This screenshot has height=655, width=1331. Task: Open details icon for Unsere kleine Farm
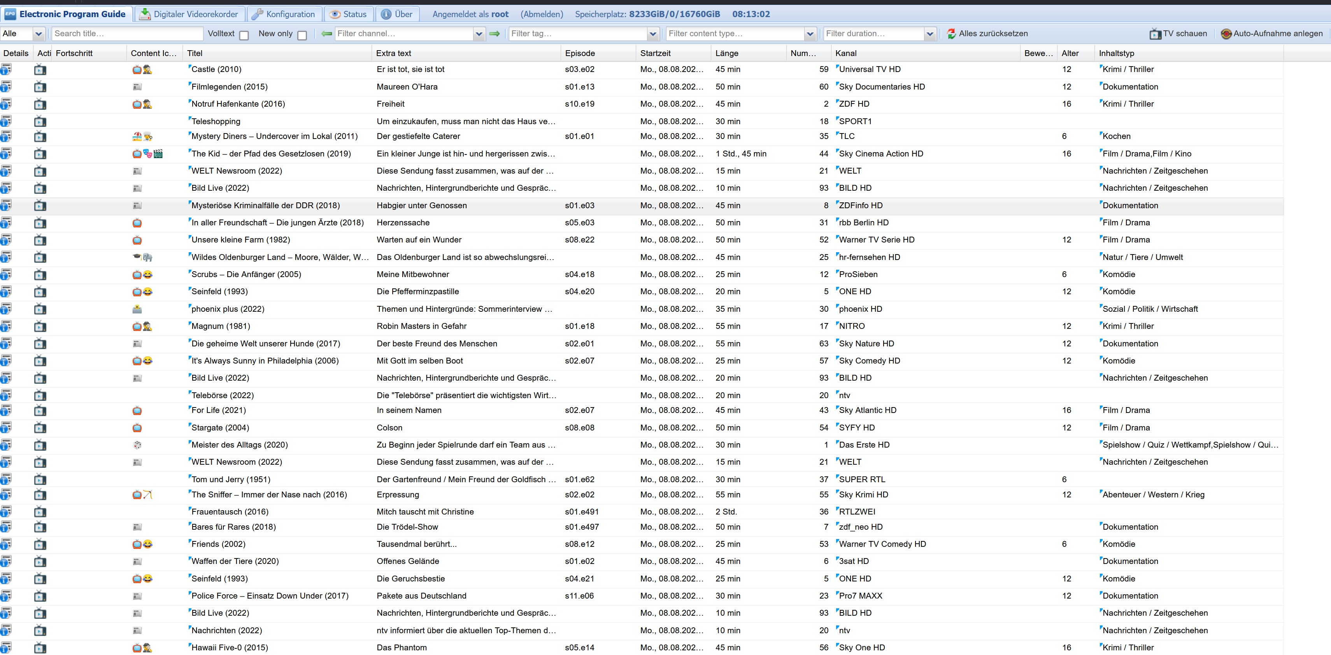[6, 240]
